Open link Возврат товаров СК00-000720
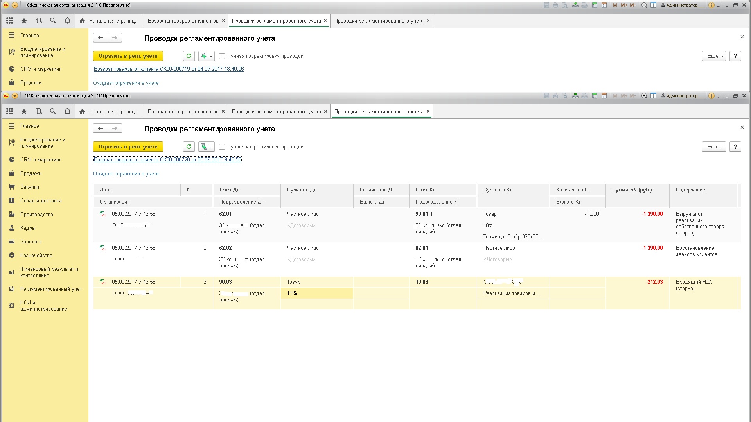Screen dimensions: 751x422 pos(167,159)
